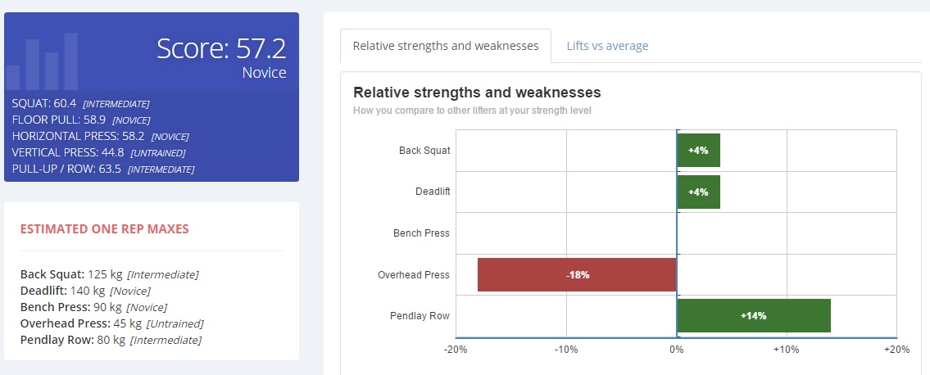
Task: Click Pendlay Row: 80 kg entry
Action: (111, 340)
